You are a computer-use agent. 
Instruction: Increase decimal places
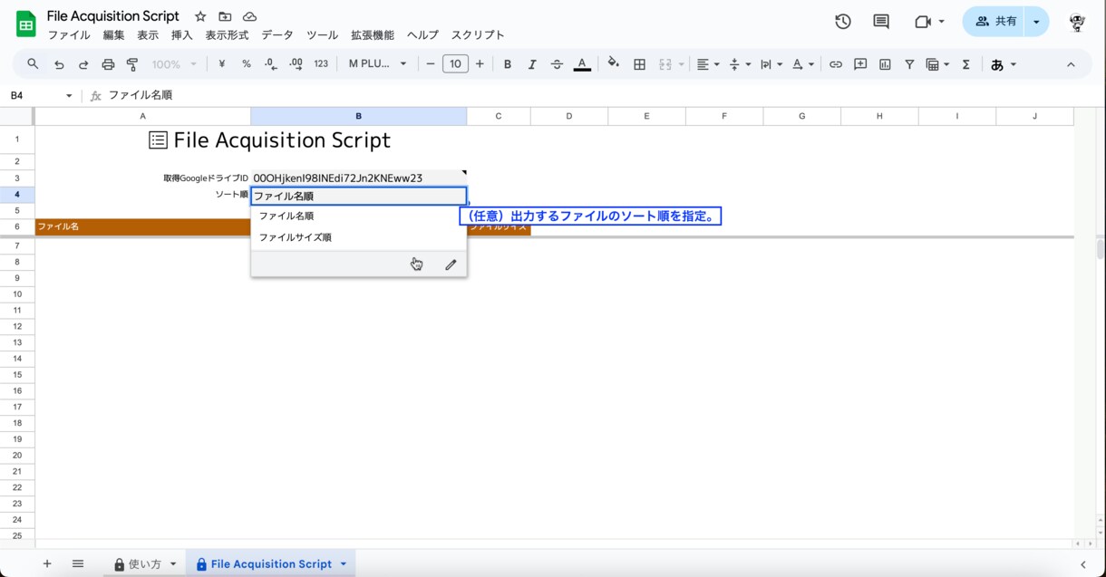click(296, 64)
